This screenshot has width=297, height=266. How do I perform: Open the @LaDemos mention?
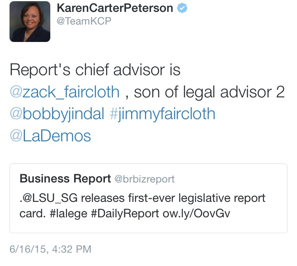coord(50,135)
